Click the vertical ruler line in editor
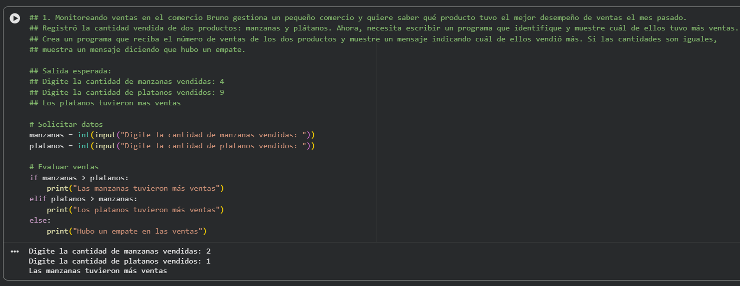The height and width of the screenshot is (286, 740). [376, 150]
